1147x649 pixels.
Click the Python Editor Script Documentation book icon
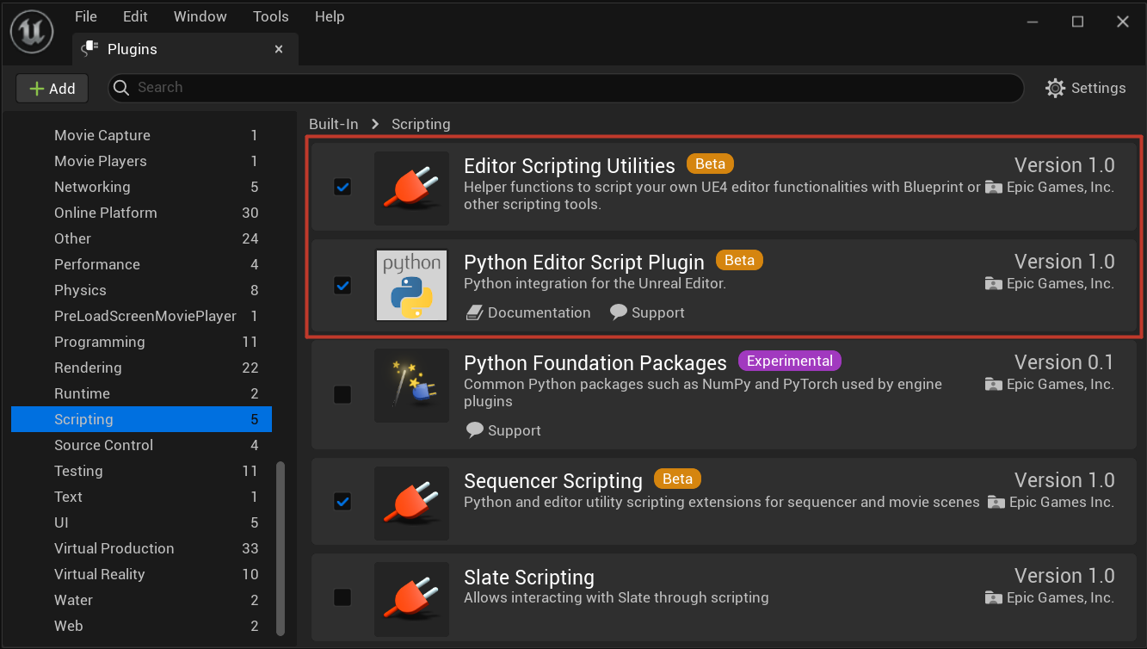tap(475, 312)
